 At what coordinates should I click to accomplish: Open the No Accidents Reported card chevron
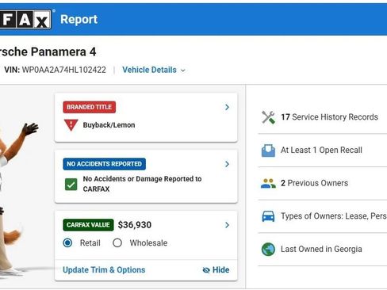227,164
